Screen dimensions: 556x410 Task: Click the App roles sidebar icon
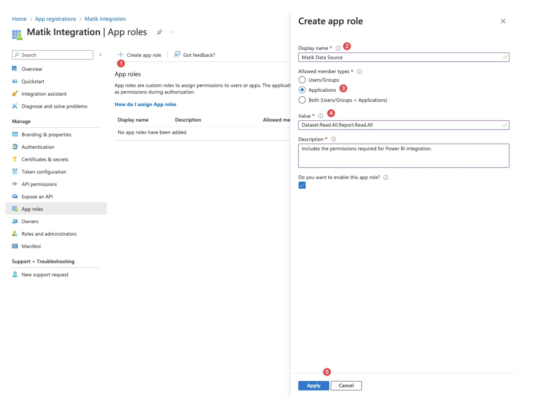tap(15, 209)
